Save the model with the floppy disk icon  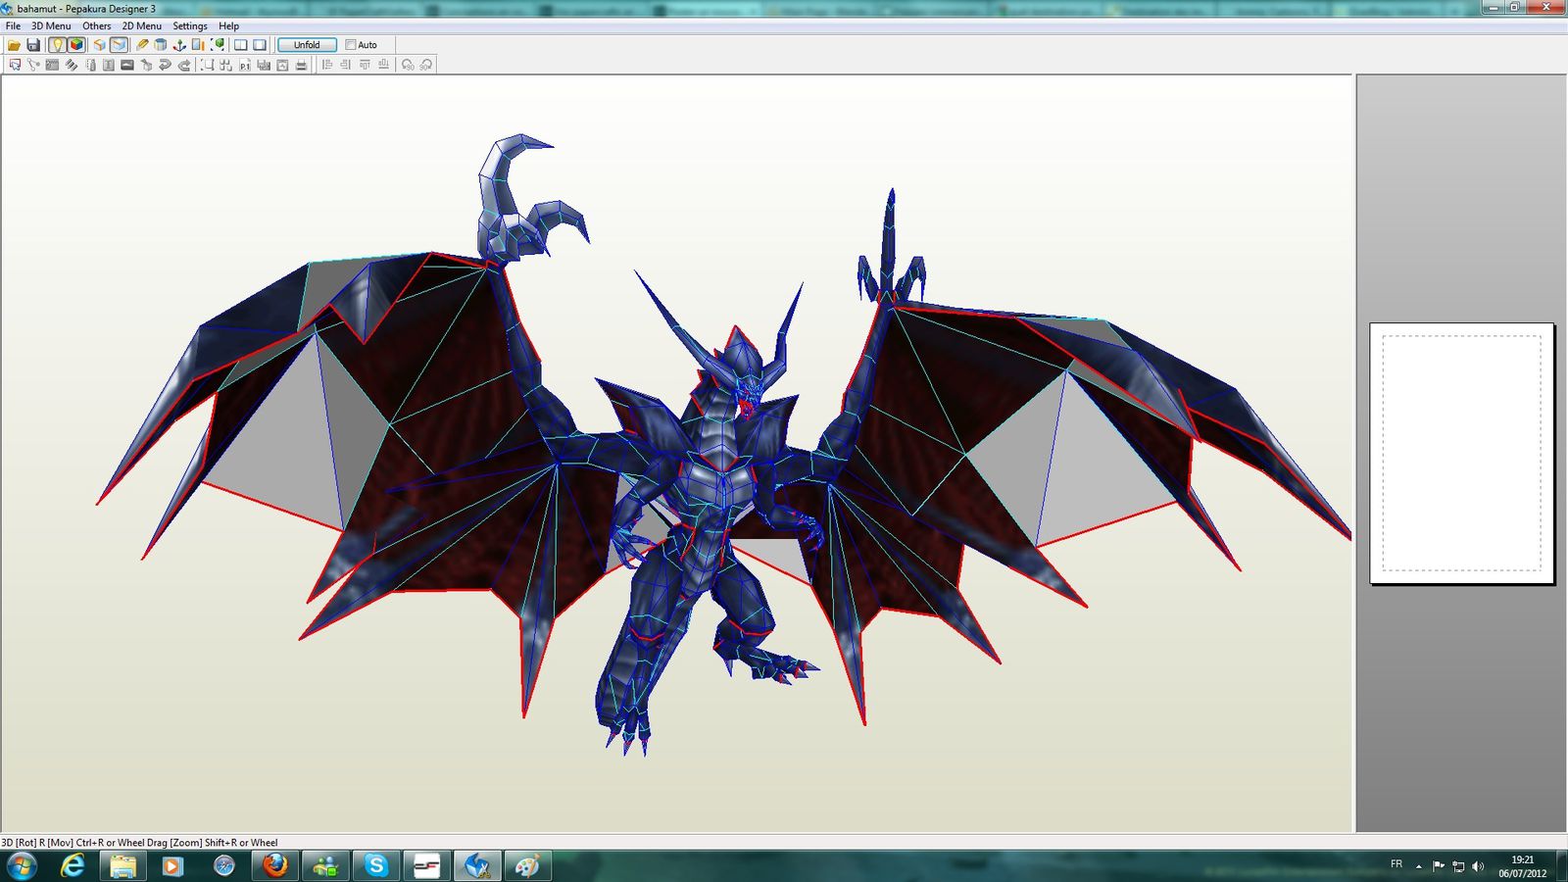pyautogui.click(x=33, y=45)
